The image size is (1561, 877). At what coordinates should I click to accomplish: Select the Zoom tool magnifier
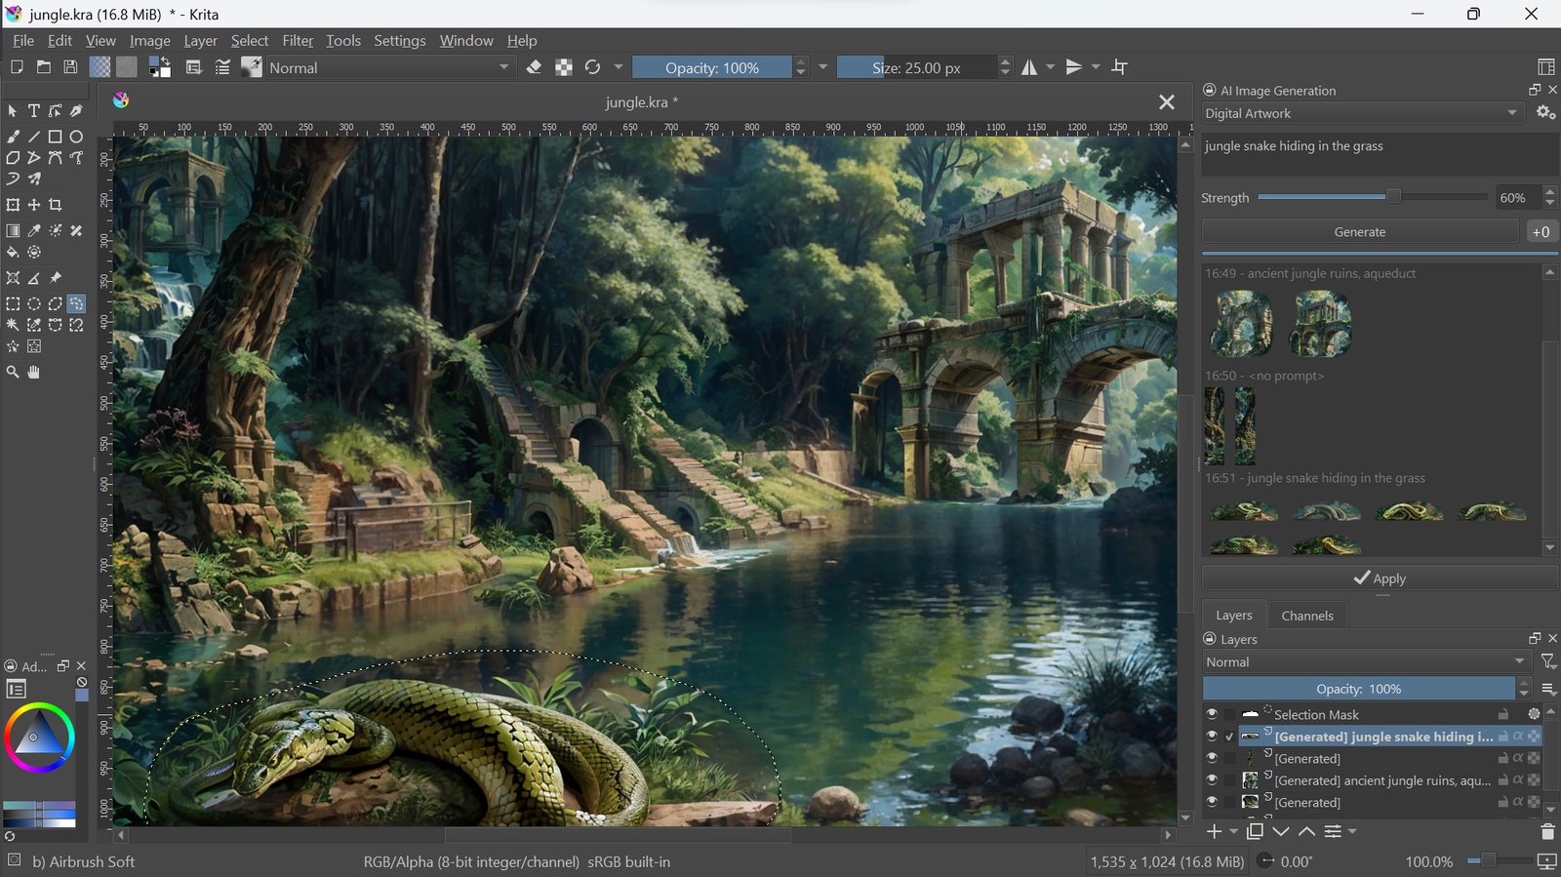[13, 373]
